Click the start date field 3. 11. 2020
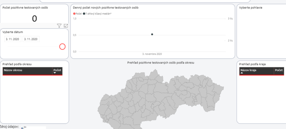Viewport: 286px width, 129px height. (x=13, y=39)
